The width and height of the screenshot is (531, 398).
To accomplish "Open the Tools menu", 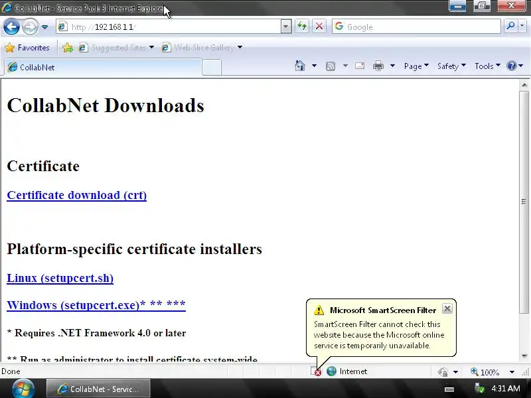I will click(x=487, y=66).
